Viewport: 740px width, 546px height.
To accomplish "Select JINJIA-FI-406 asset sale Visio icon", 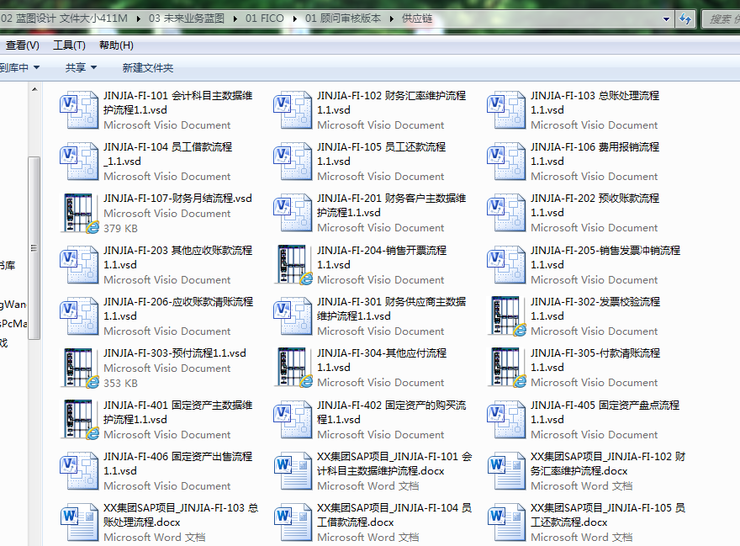I will coord(79,470).
